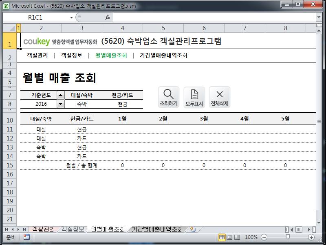Select the 현금 cell under 현금/카드 filter
Screen dimensions: 326x245
[x=123, y=104]
